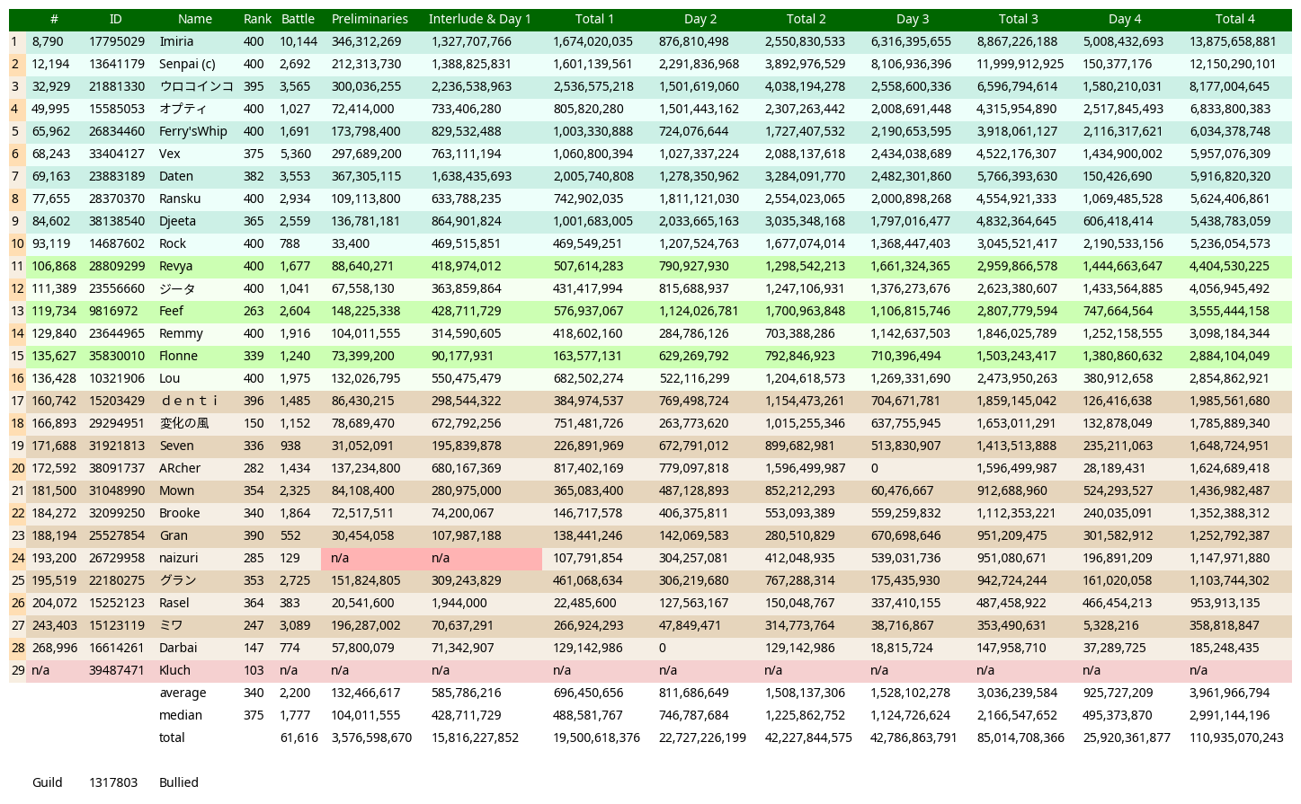The width and height of the screenshot is (1301, 804).
Task: Click Djeeta's Day 2 value "2,033,665,163"
Action: coord(700,221)
